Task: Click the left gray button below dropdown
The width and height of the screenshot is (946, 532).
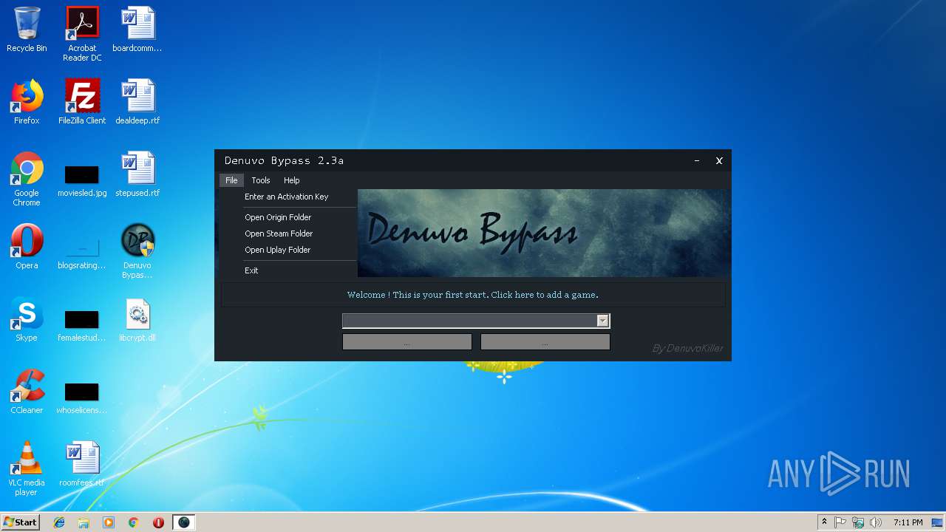Action: 406,341
